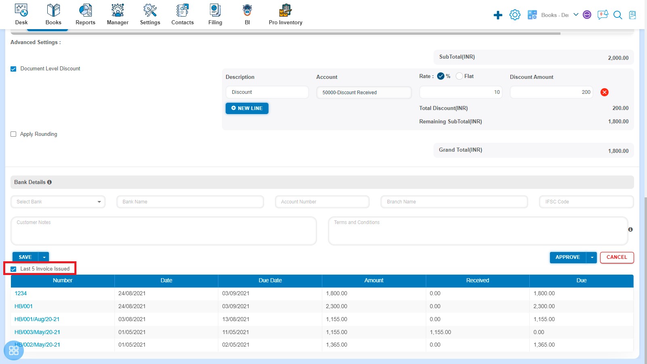Click the NEW LINE button

point(247,108)
